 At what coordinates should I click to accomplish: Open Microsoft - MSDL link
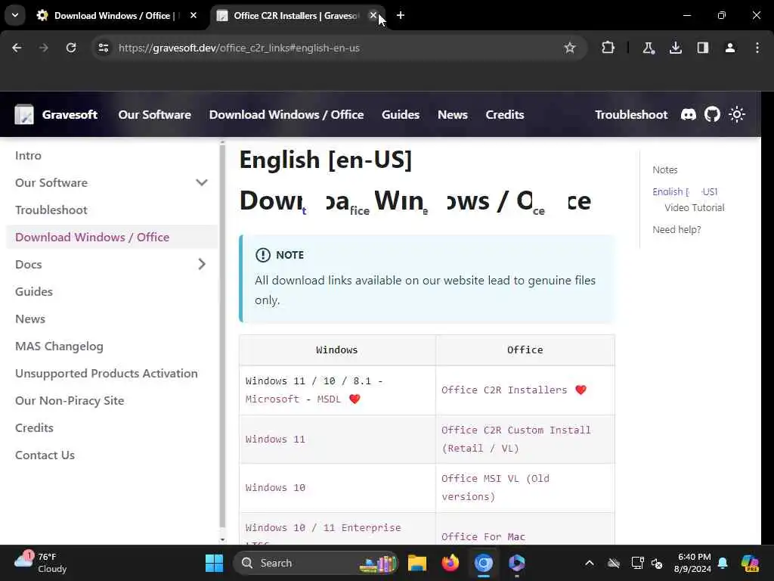point(293,399)
